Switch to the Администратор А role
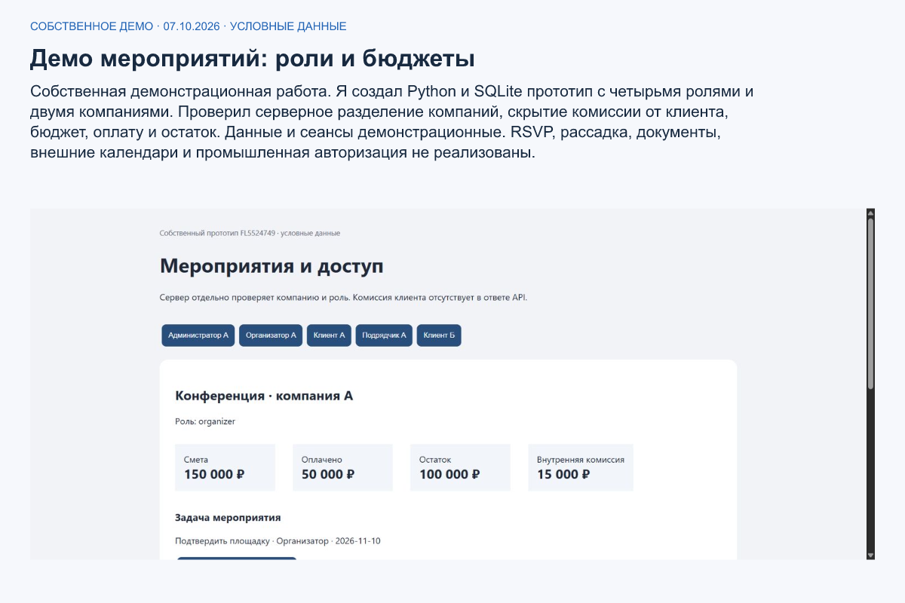Image resolution: width=905 pixels, height=603 pixels. coord(198,335)
